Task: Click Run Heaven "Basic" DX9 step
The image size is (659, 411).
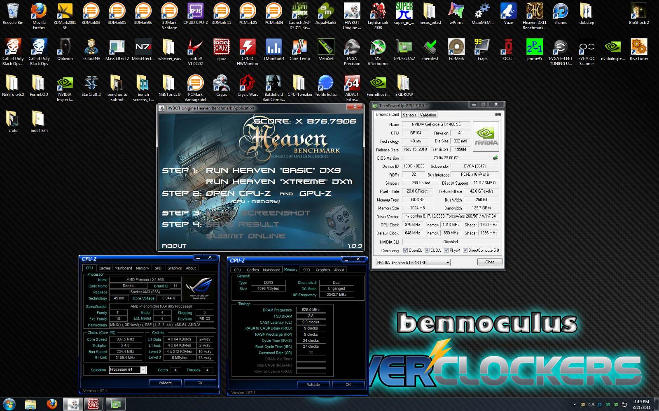Action: [273, 170]
